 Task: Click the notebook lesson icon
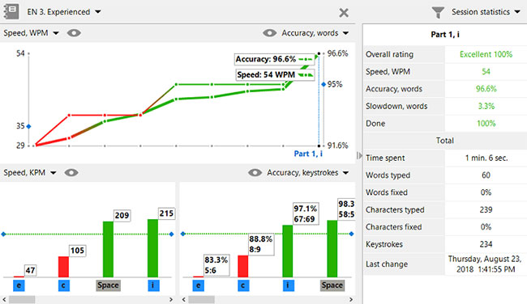[x=11, y=11]
